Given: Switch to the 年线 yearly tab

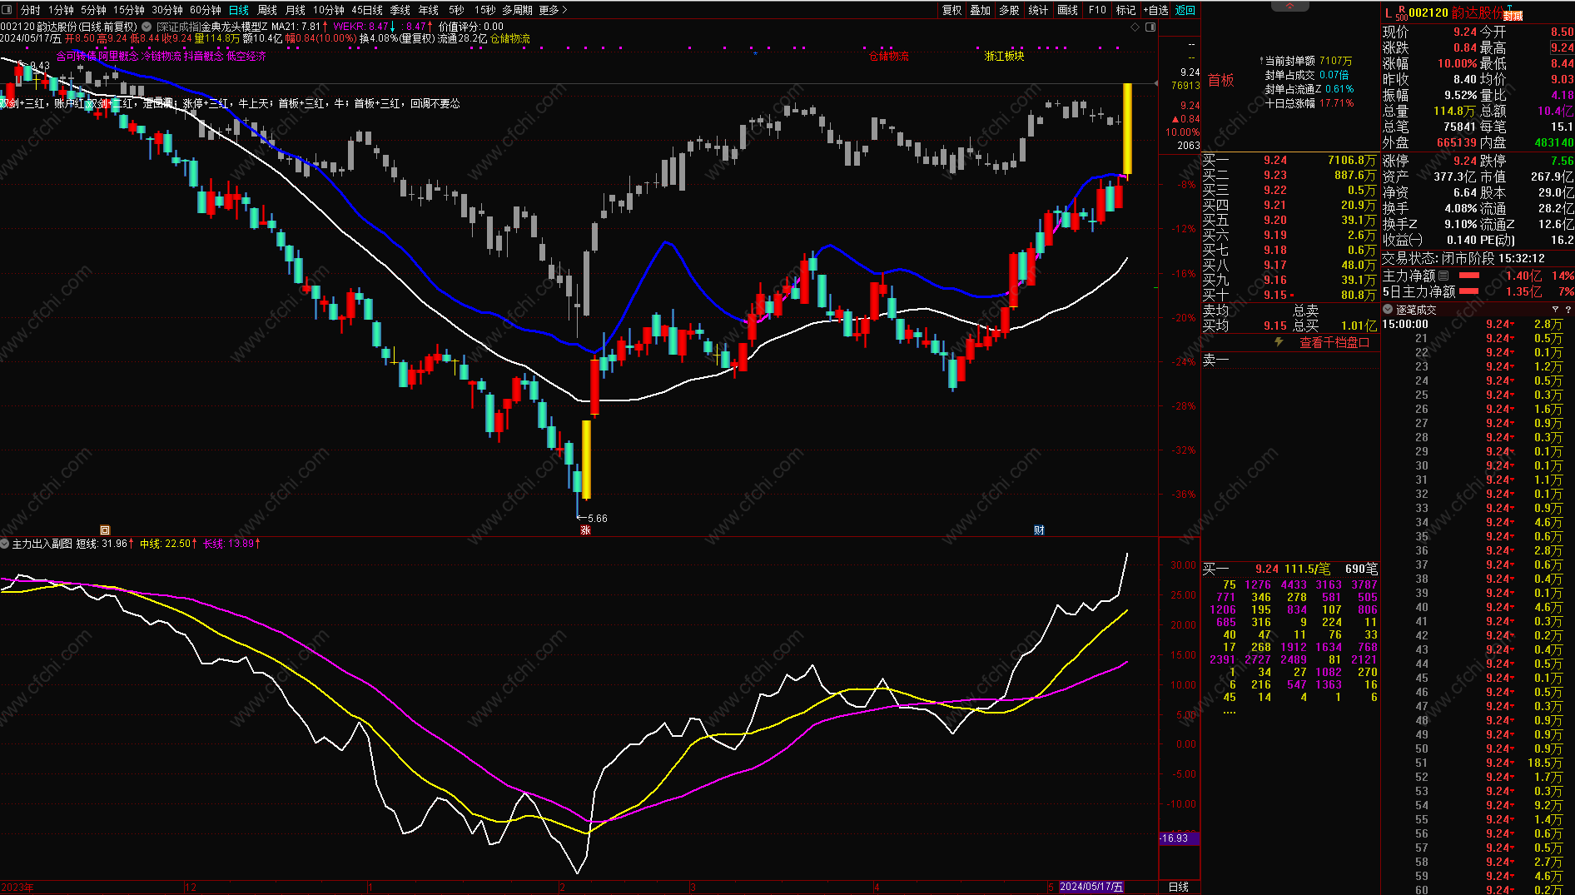Looking at the screenshot, I should [428, 10].
